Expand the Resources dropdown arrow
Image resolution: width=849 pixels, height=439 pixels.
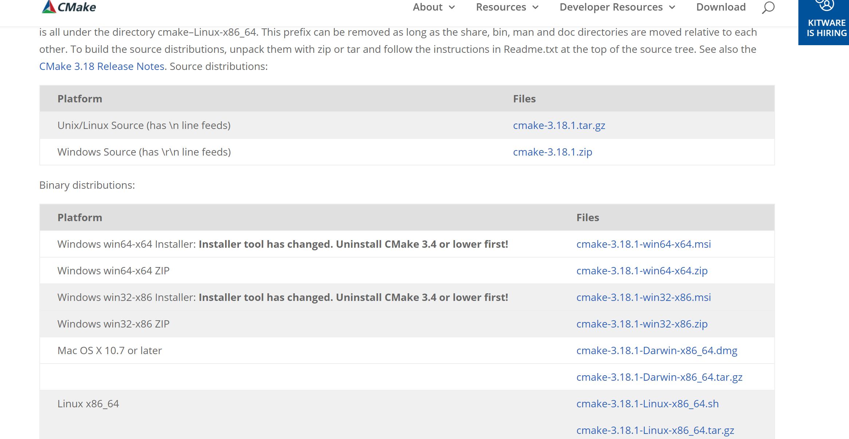point(535,7)
